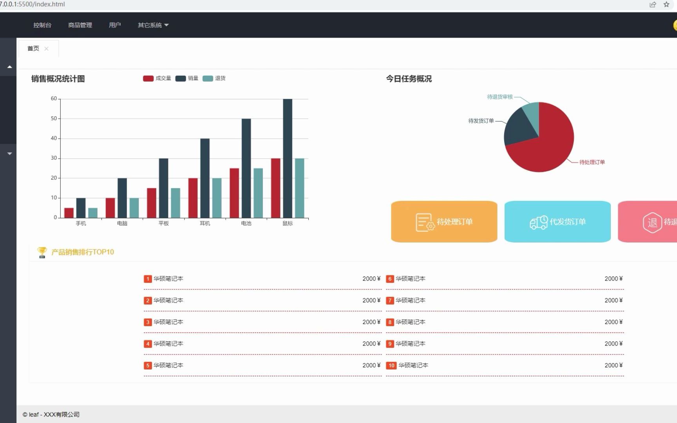This screenshot has height=423, width=677.
Task: Click the browser share icon
Action: tap(653, 4)
